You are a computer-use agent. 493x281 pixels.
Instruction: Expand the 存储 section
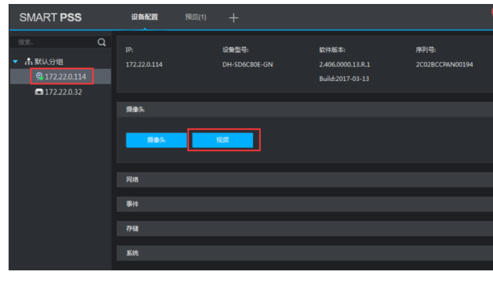pyautogui.click(x=305, y=229)
